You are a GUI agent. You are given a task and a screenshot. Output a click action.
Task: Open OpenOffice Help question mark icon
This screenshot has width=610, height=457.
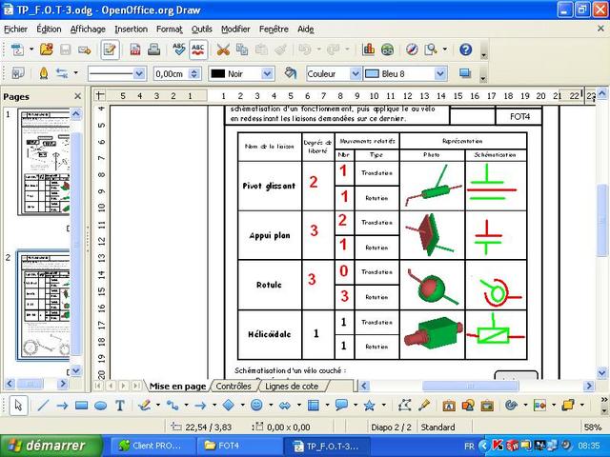(x=465, y=50)
